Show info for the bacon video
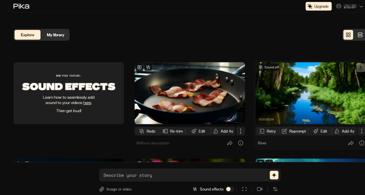This screenshot has width=365, height=195. coord(241,143)
